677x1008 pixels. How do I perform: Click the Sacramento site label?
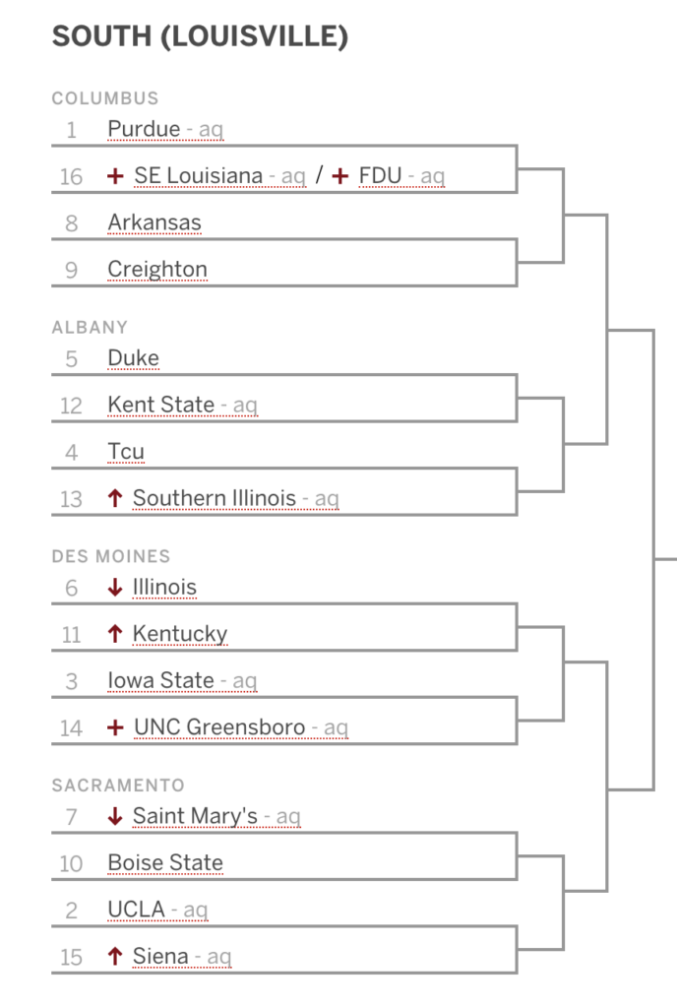click(118, 786)
